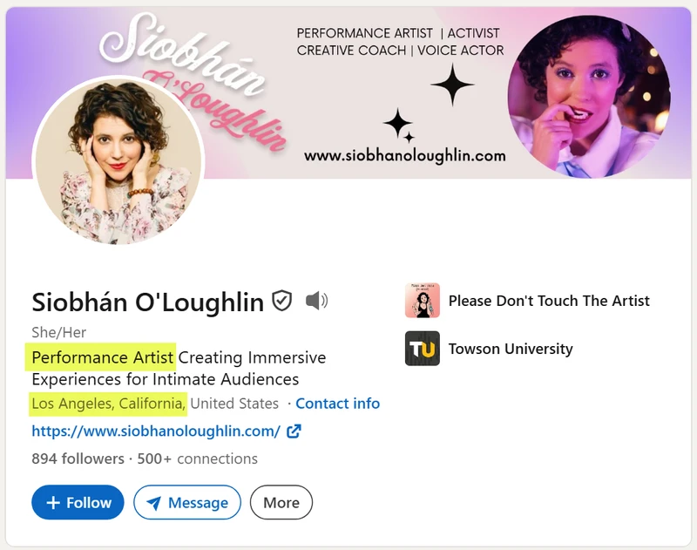Click the external link icon beside website URL
Image resolution: width=697 pixels, height=550 pixels.
click(294, 431)
